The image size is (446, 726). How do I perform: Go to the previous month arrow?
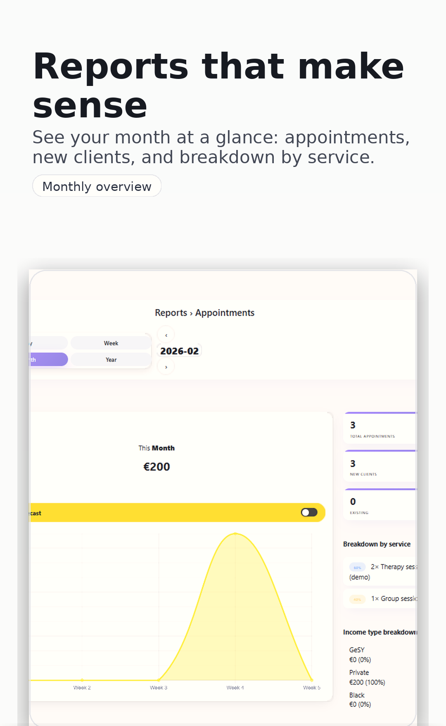[166, 335]
